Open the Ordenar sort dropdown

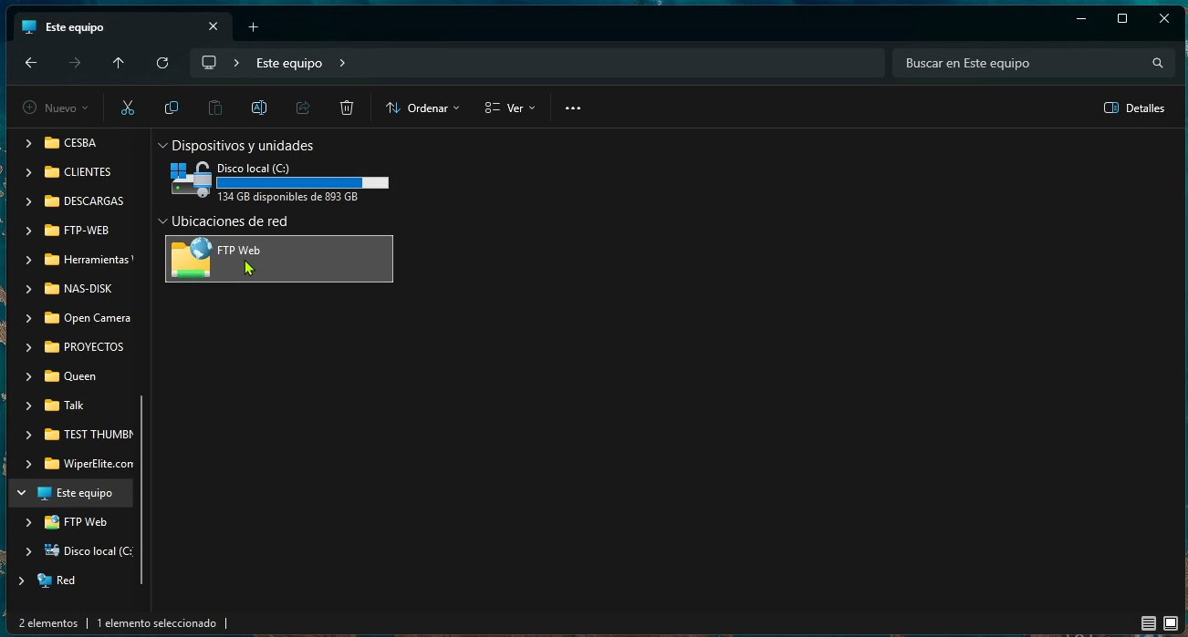[423, 108]
